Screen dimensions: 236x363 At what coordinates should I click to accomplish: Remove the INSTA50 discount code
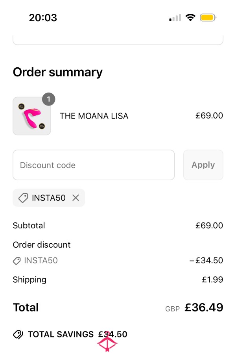click(76, 198)
